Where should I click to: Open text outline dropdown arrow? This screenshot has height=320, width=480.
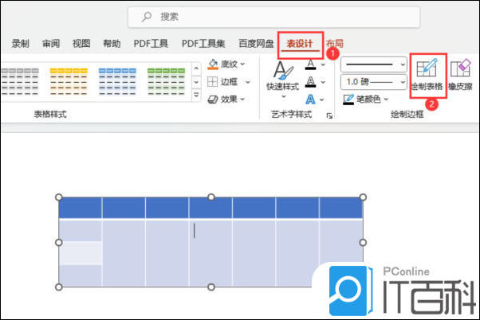[323, 82]
